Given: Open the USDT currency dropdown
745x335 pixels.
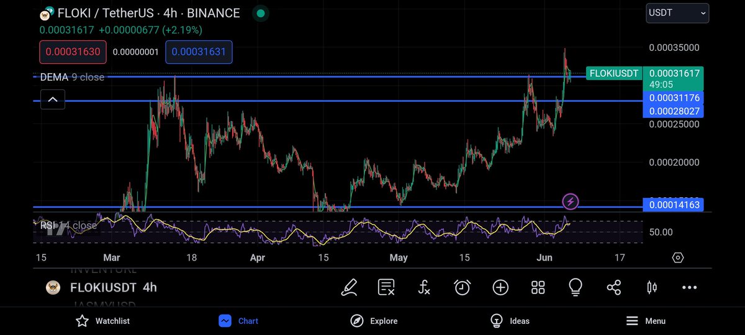Looking at the screenshot, I should coord(677,12).
